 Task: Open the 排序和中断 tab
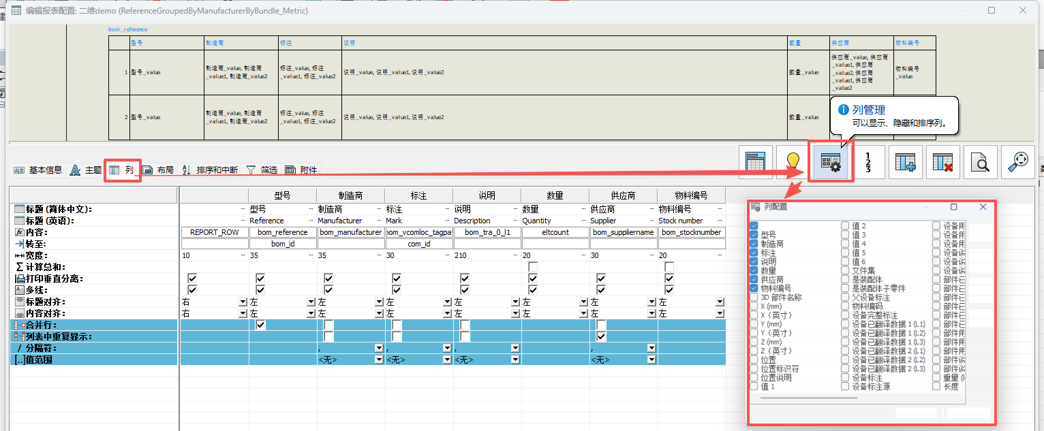pyautogui.click(x=210, y=170)
